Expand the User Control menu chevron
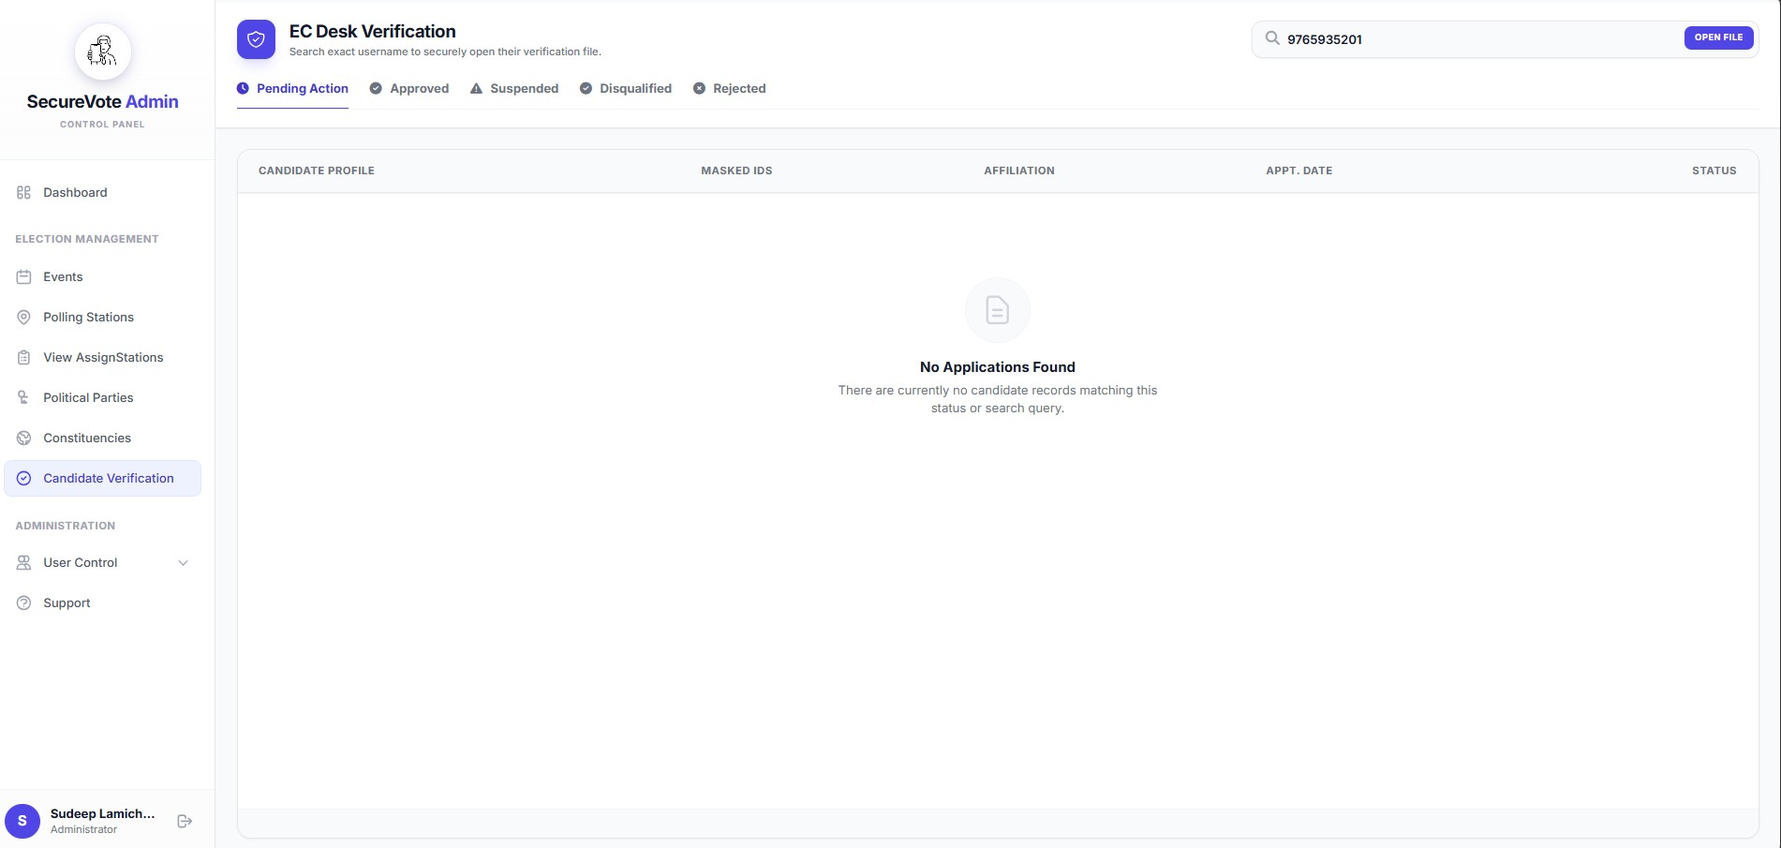Image resolution: width=1781 pixels, height=848 pixels. click(x=183, y=563)
